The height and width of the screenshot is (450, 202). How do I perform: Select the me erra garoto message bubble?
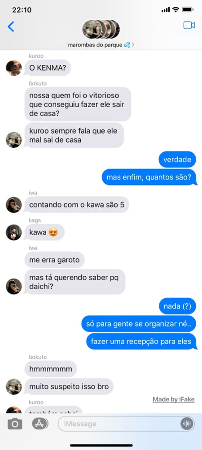click(54, 260)
